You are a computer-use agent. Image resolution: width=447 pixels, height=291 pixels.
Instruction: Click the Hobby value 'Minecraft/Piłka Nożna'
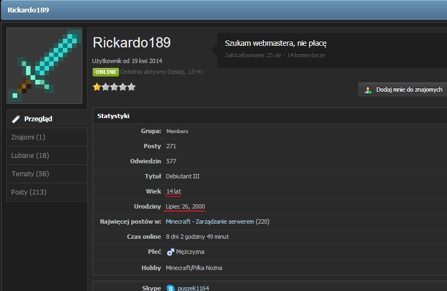(x=194, y=268)
